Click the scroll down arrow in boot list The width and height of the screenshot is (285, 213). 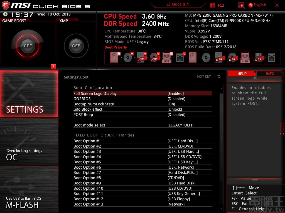221,209
